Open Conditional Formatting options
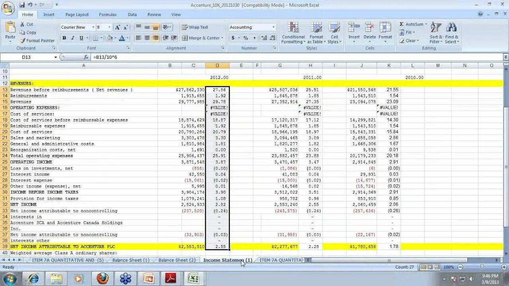 293,33
